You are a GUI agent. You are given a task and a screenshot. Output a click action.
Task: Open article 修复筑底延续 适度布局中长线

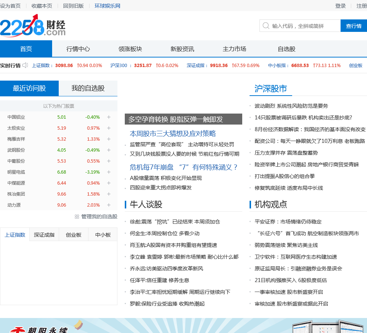point(289,188)
